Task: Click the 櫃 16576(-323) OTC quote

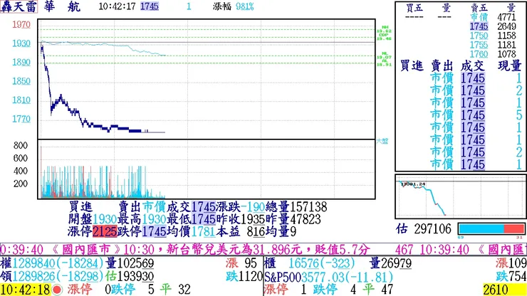Action: tap(310, 263)
